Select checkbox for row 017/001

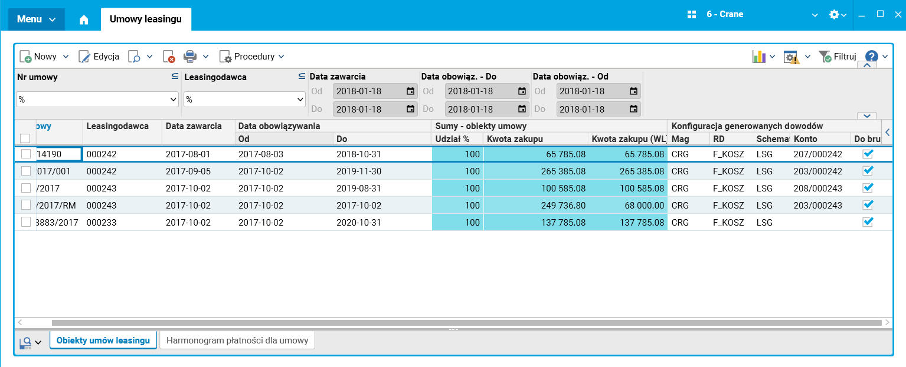(x=25, y=171)
